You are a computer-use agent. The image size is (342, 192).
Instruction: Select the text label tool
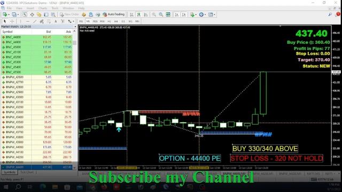[63, 21]
